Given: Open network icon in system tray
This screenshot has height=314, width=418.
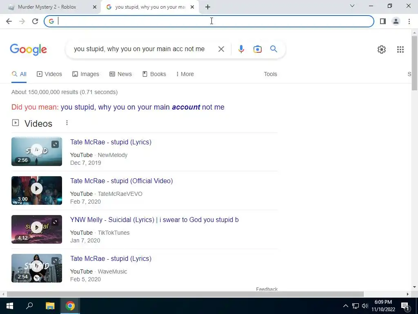Looking at the screenshot, I should click(356, 306).
